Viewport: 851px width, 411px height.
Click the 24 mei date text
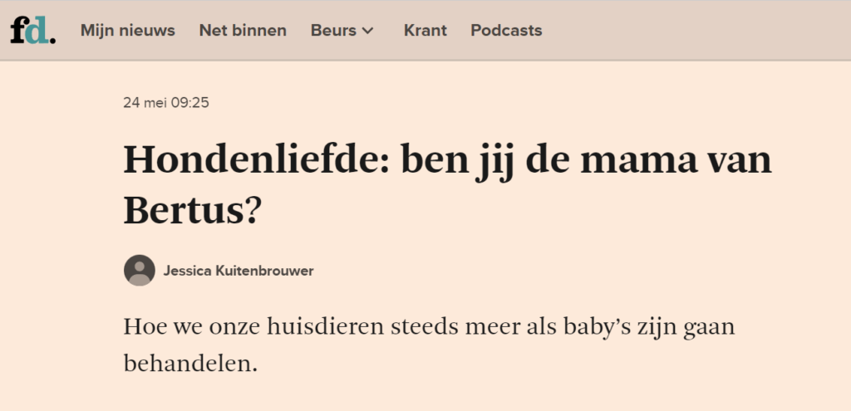click(145, 102)
